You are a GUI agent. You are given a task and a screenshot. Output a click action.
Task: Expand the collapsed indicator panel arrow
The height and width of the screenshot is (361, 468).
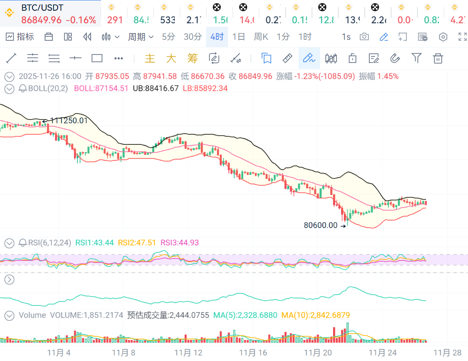point(9,280)
